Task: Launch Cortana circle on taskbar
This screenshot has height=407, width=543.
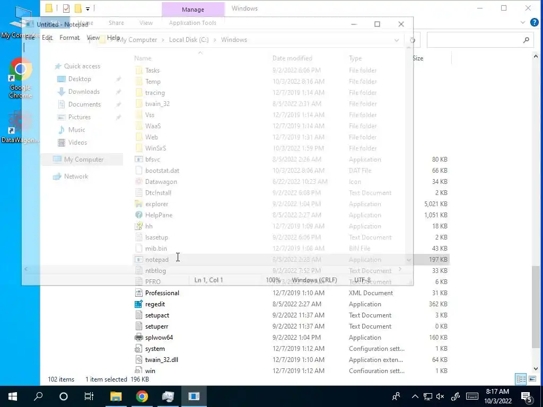Action: point(64,396)
